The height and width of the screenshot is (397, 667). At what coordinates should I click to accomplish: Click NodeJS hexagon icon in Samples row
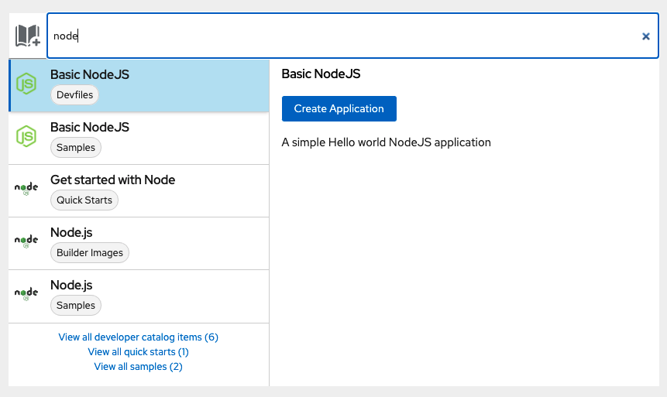click(x=26, y=136)
